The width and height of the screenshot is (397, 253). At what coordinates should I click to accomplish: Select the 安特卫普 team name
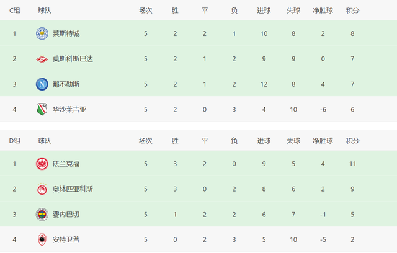click(66, 239)
